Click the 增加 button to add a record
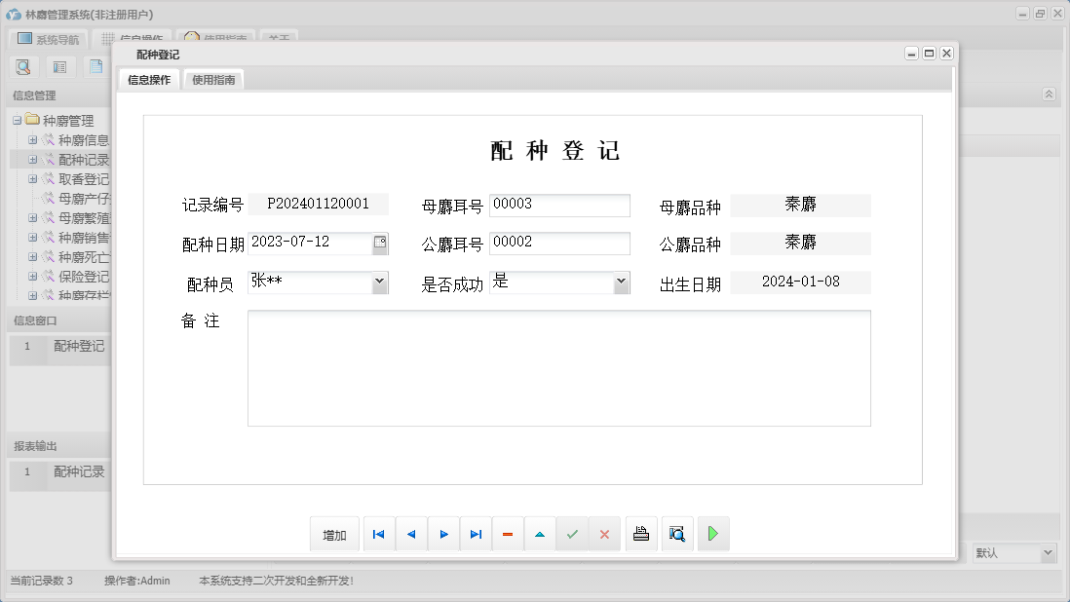Screen dimensions: 1070x602 click(334, 534)
